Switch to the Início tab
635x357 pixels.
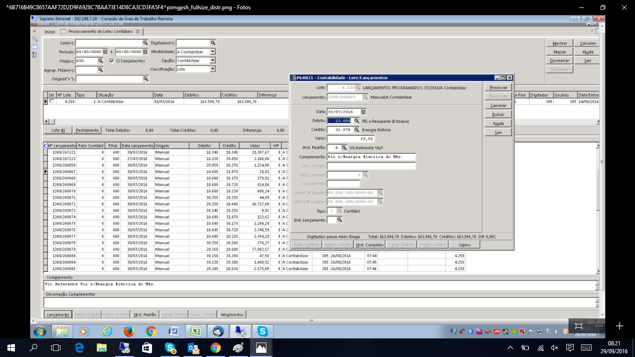point(49,32)
